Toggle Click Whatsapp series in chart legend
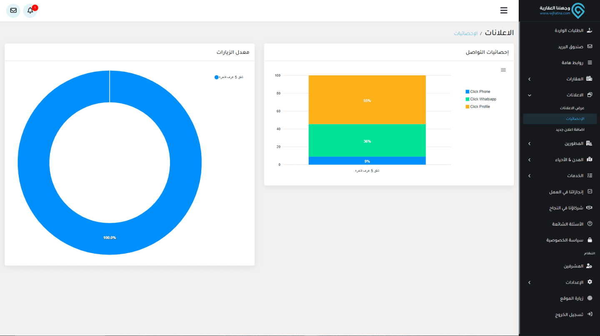 click(482, 99)
